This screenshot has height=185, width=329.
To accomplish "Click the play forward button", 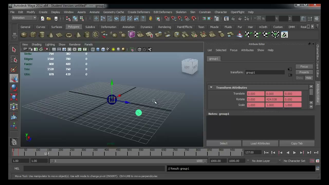I will pos(295,153).
